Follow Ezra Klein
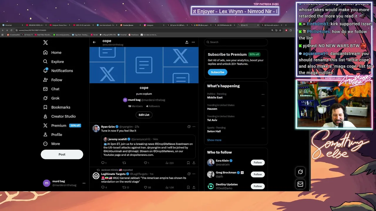376x211 pixels. (258, 162)
